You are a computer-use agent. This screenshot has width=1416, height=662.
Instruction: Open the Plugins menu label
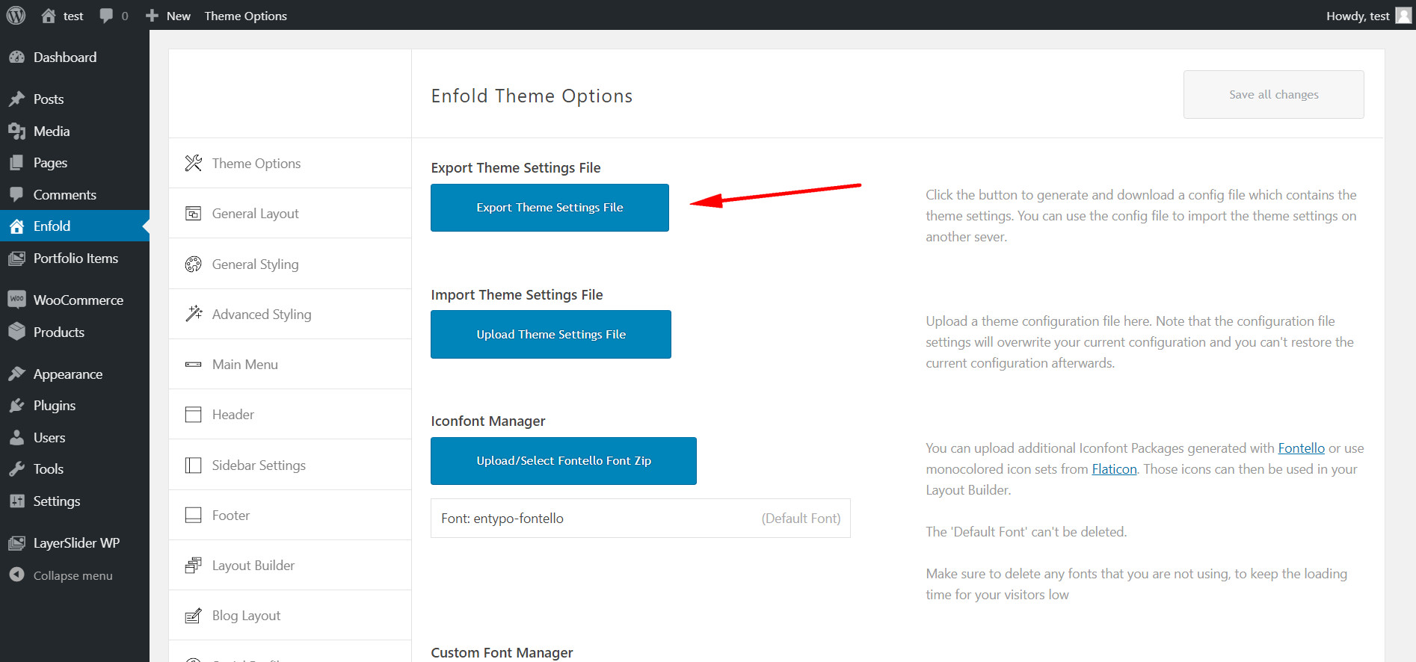(55, 406)
